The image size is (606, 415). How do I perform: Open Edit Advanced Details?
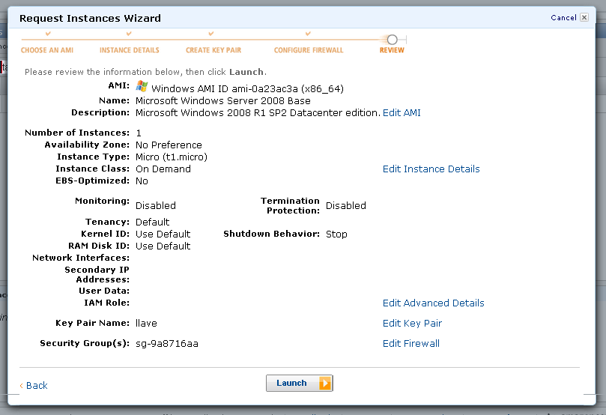coord(433,303)
